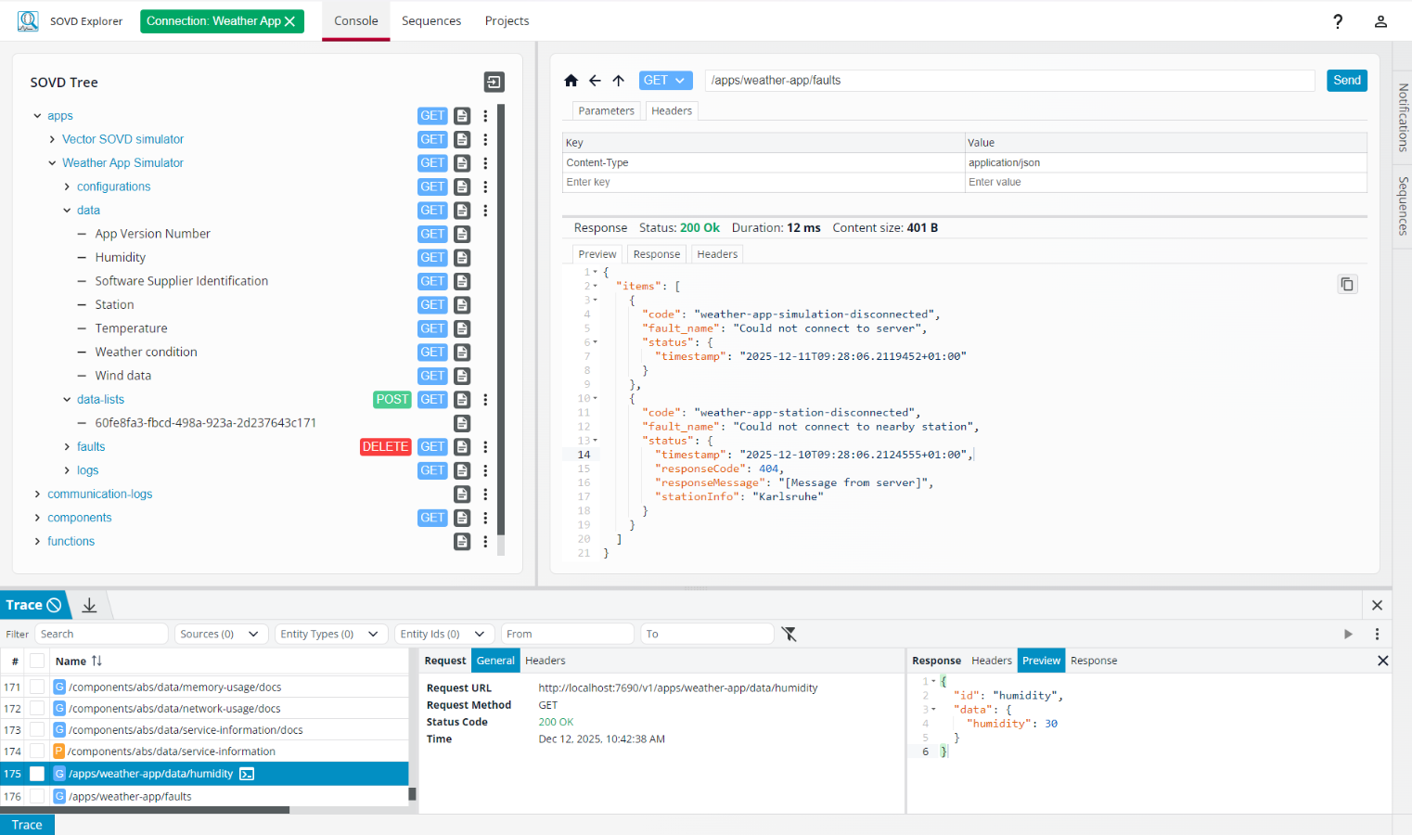Collapse the SOVD Tree panel icon
The image size is (1412, 835).
coord(494,83)
